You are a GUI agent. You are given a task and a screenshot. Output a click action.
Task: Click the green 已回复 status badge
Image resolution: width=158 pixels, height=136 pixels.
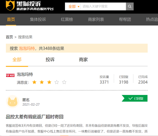tap(135, 98)
